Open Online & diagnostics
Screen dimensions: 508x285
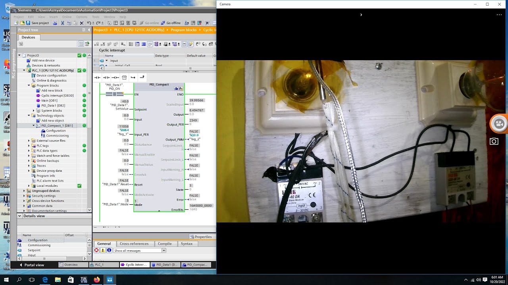click(51, 80)
